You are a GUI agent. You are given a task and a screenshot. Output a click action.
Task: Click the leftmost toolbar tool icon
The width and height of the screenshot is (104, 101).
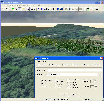tap(2, 9)
